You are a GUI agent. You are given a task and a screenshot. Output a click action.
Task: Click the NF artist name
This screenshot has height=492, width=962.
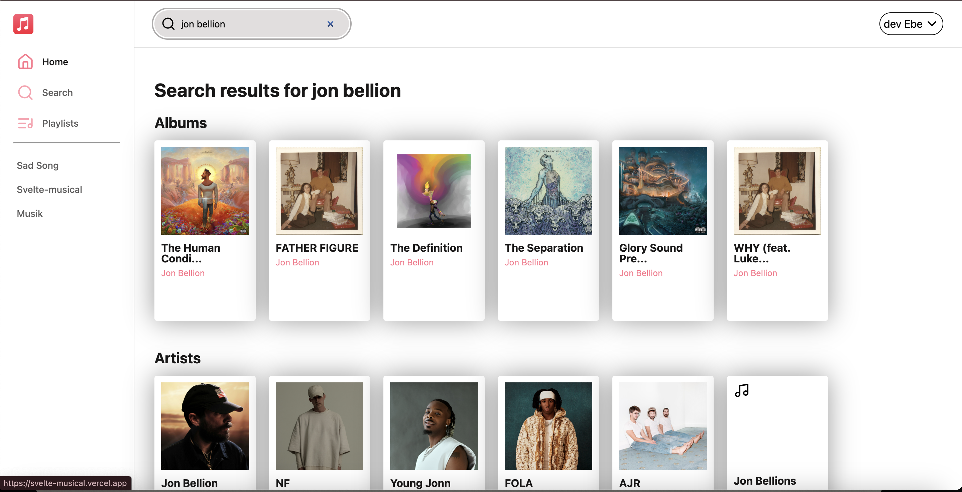coord(283,483)
